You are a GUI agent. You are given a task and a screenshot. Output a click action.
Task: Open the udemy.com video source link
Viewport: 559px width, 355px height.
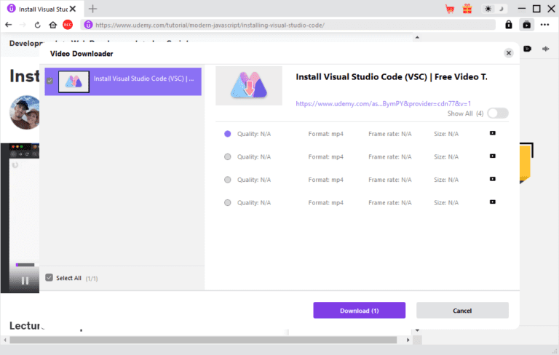(x=383, y=103)
